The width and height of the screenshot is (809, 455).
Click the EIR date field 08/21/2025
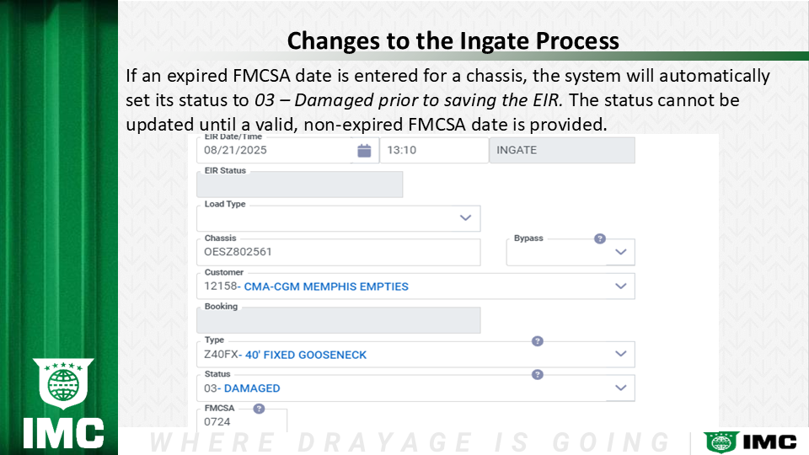pos(274,151)
